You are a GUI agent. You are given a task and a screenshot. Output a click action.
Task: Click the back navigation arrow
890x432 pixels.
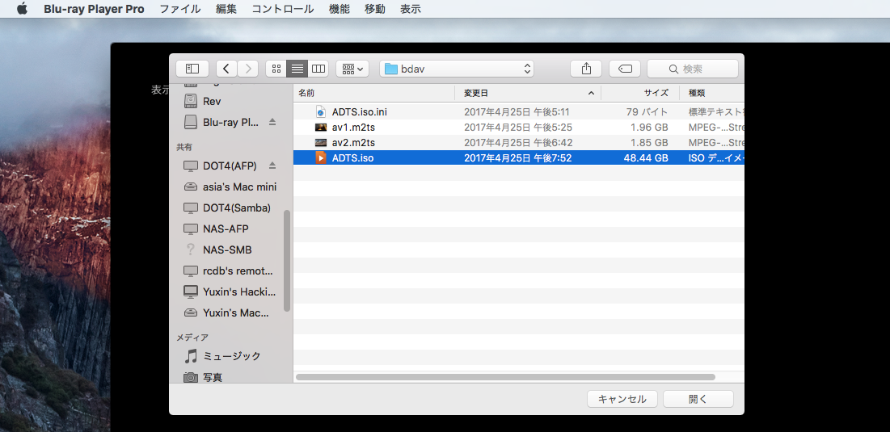[x=227, y=69]
